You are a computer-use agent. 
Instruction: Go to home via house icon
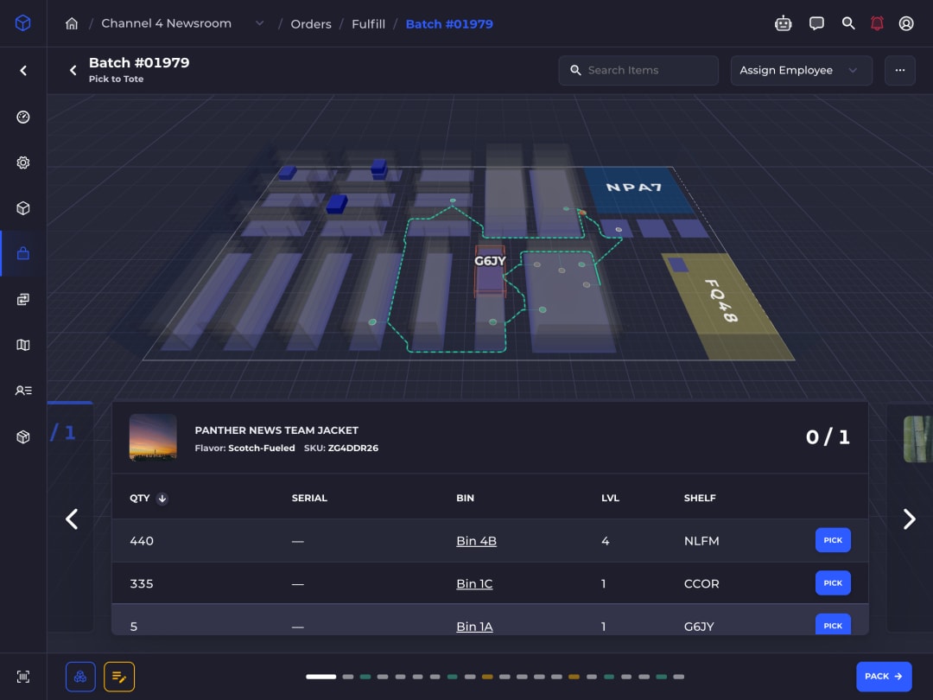[72, 24]
